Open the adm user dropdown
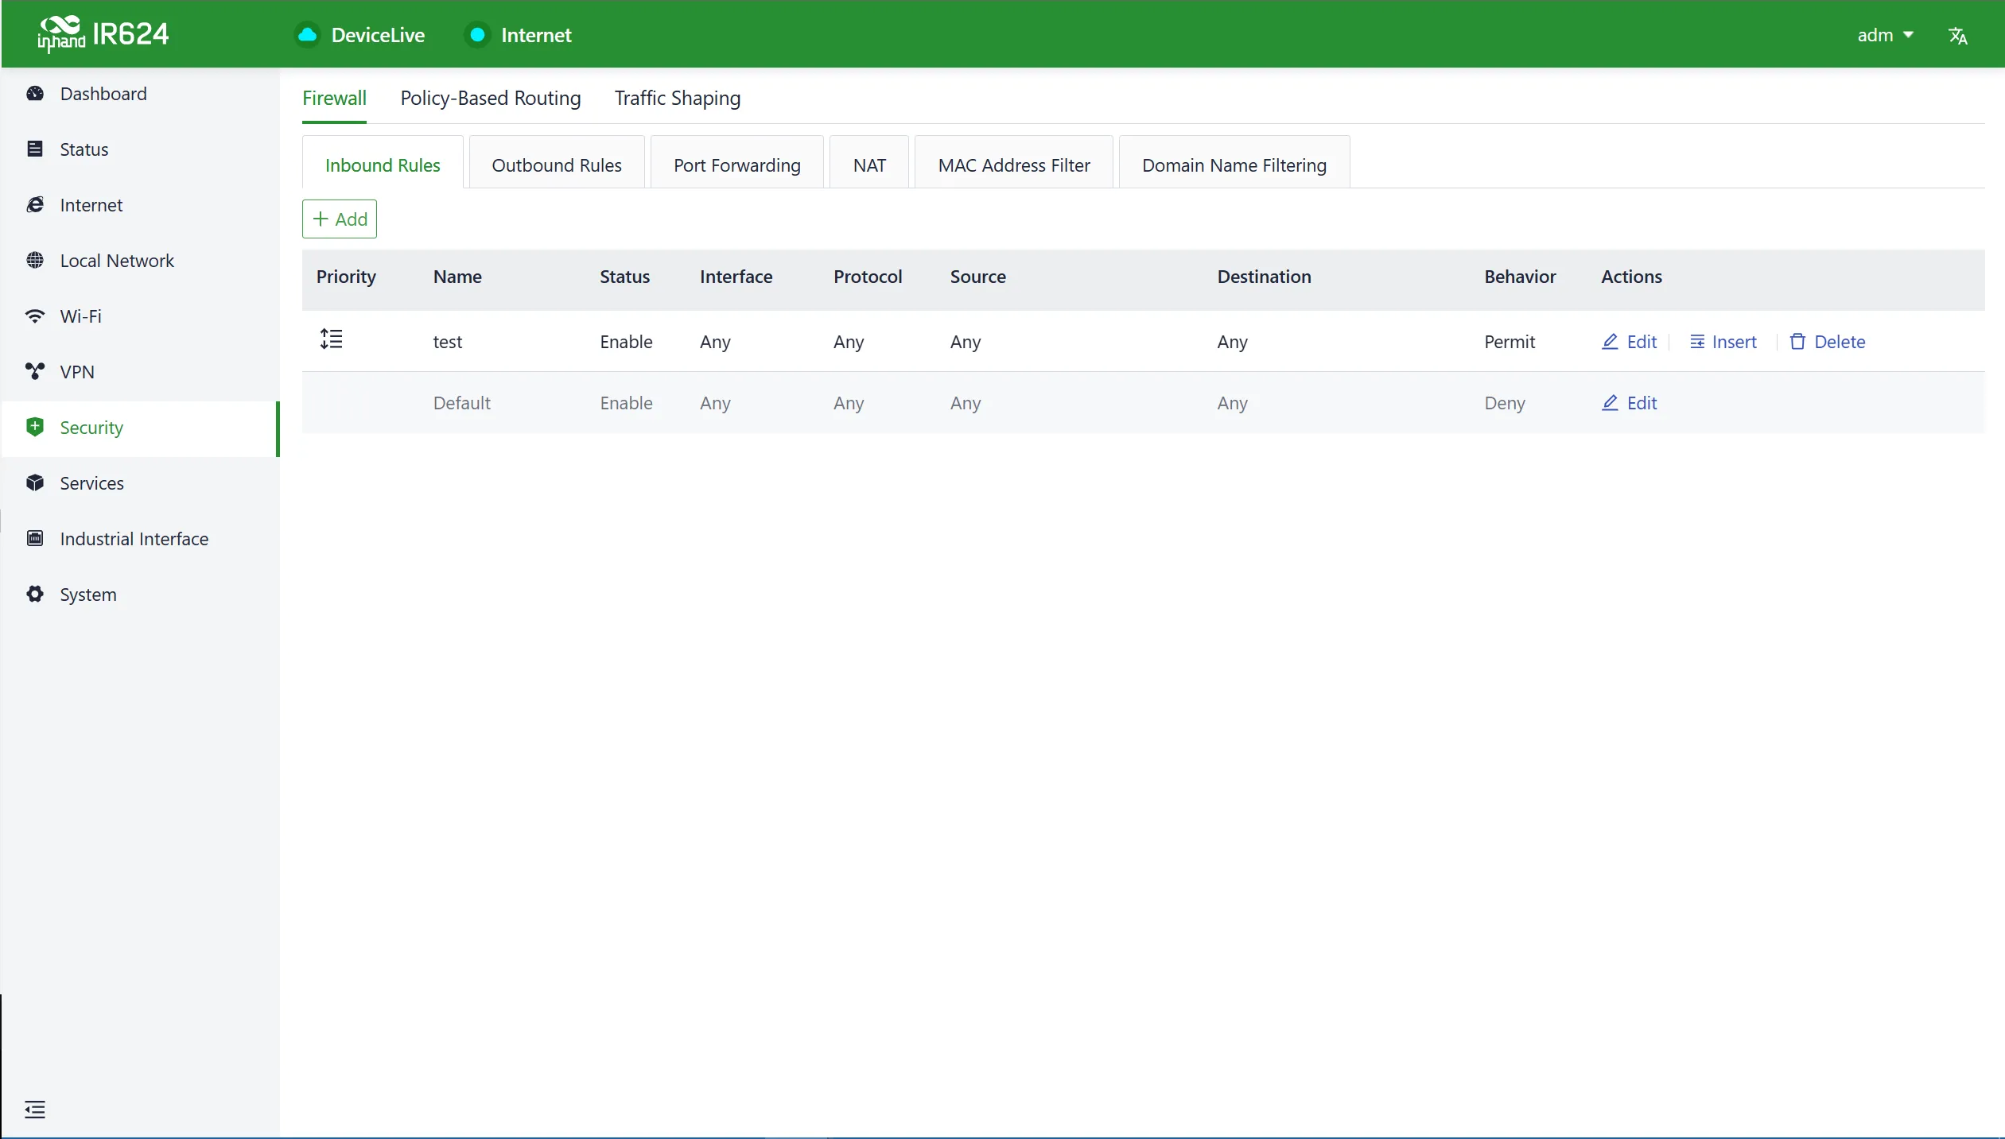The height and width of the screenshot is (1139, 2005). pyautogui.click(x=1885, y=35)
